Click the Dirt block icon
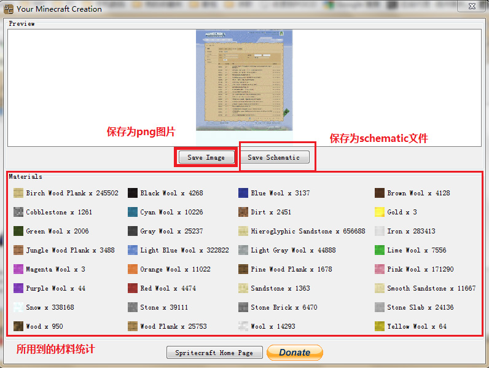Image resolution: width=489 pixels, height=368 pixels. point(243,212)
